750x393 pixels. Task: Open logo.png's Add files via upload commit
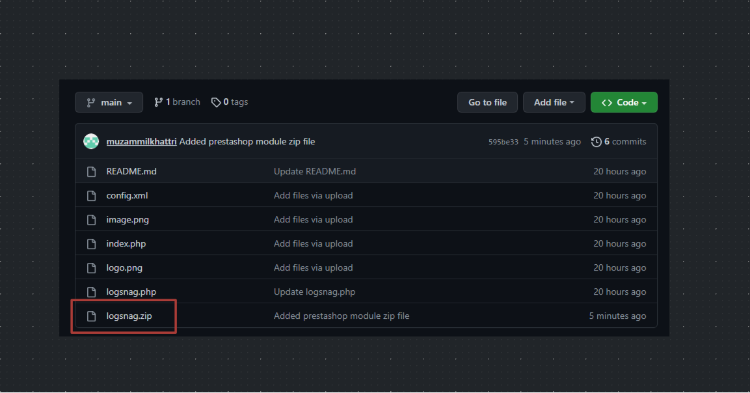(x=314, y=267)
